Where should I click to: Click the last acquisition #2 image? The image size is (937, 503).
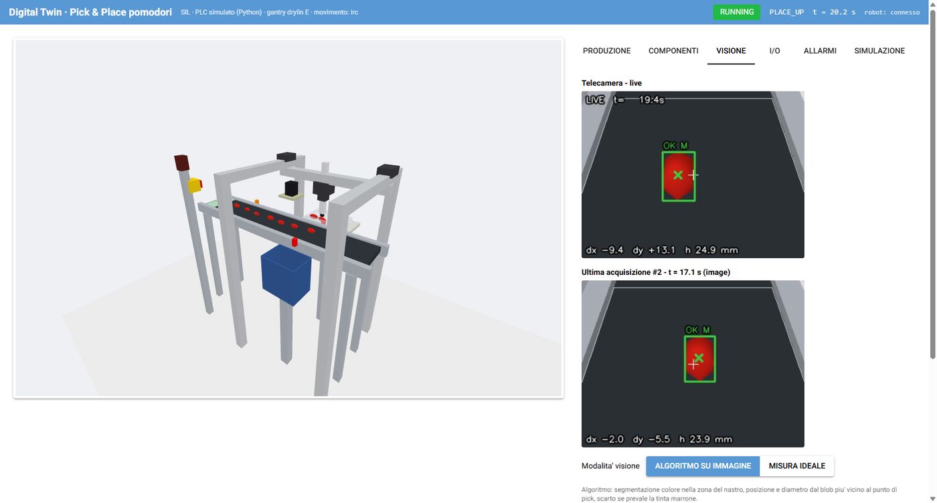coord(693,364)
